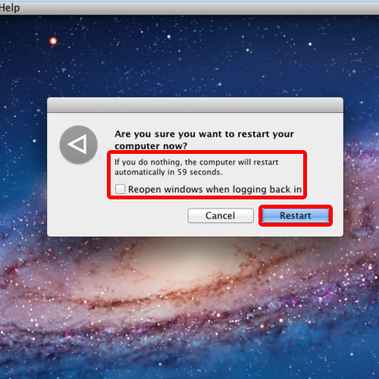379x379 pixels.
Task: Click the "Are you sure" heading text
Action: (x=204, y=134)
